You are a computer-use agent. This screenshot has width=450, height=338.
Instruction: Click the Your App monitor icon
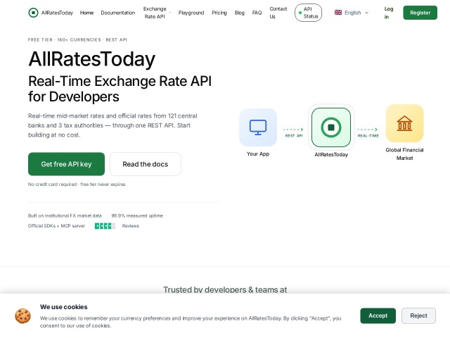(x=258, y=127)
